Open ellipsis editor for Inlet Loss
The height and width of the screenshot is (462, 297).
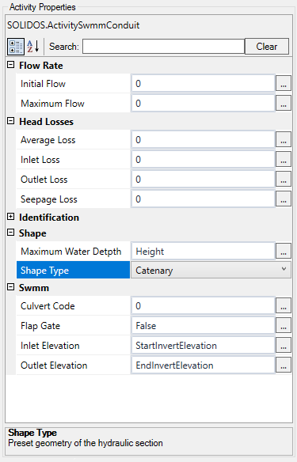pyautogui.click(x=284, y=159)
